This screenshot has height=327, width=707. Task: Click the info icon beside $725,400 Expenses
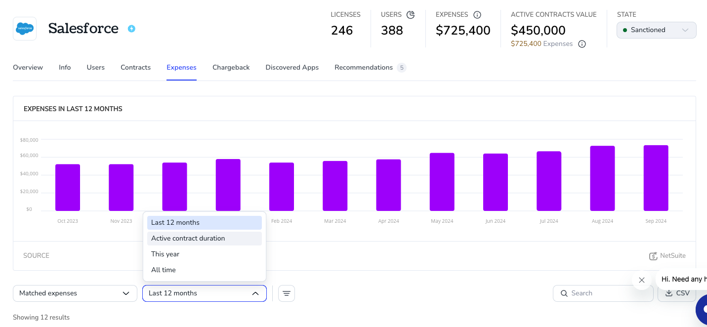(x=582, y=44)
